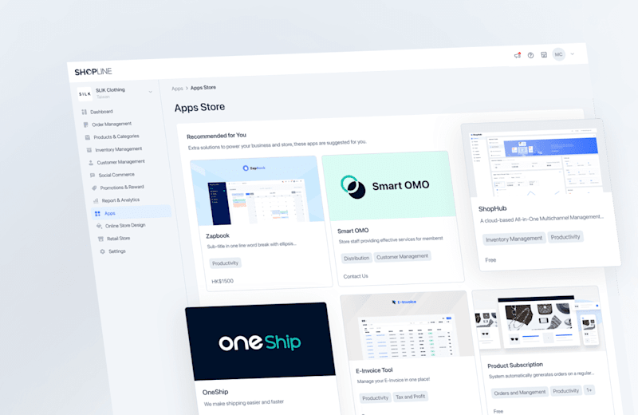Click the Dashboard icon in sidebar

point(84,112)
